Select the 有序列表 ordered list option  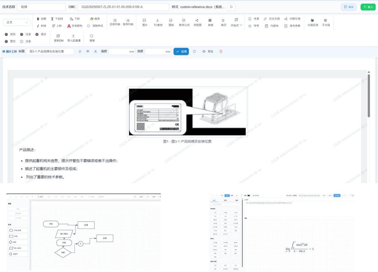tap(128, 22)
